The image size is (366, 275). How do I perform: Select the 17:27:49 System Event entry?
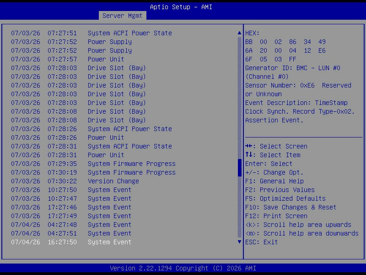point(71,216)
